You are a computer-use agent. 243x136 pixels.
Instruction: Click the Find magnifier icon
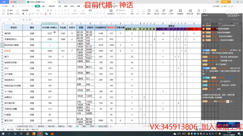pos(199,11)
